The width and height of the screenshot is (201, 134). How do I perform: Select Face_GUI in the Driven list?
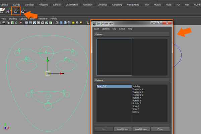click(114, 86)
